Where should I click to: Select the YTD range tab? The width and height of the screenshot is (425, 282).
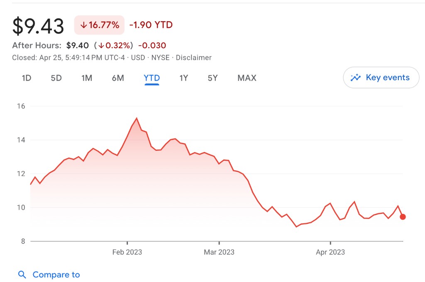point(152,78)
